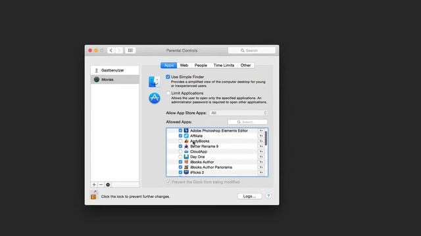The height and width of the screenshot is (236, 421).
Task: Click the AddyBooks app icon
Action: click(186, 141)
